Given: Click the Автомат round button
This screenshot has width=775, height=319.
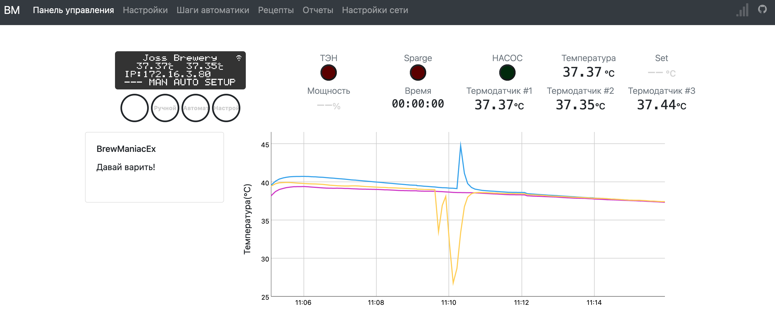Looking at the screenshot, I should pos(196,108).
